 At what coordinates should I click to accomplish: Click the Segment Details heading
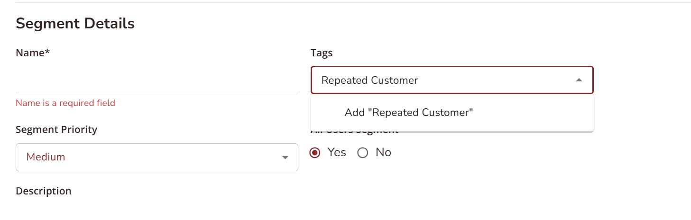coord(75,24)
